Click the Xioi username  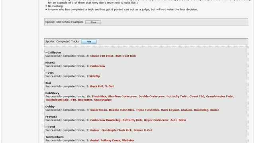48,83
